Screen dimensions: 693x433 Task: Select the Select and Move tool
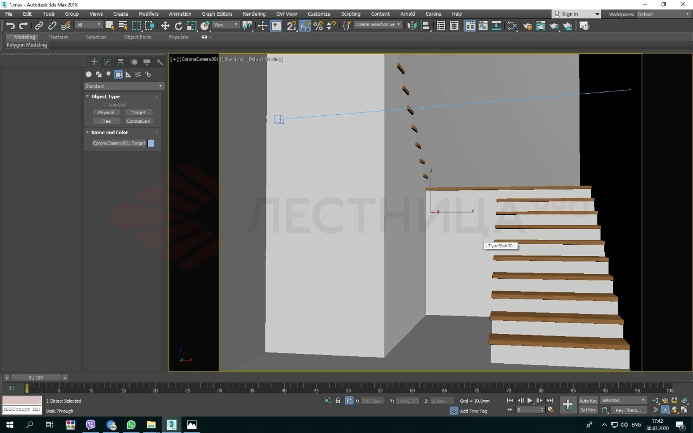165,25
